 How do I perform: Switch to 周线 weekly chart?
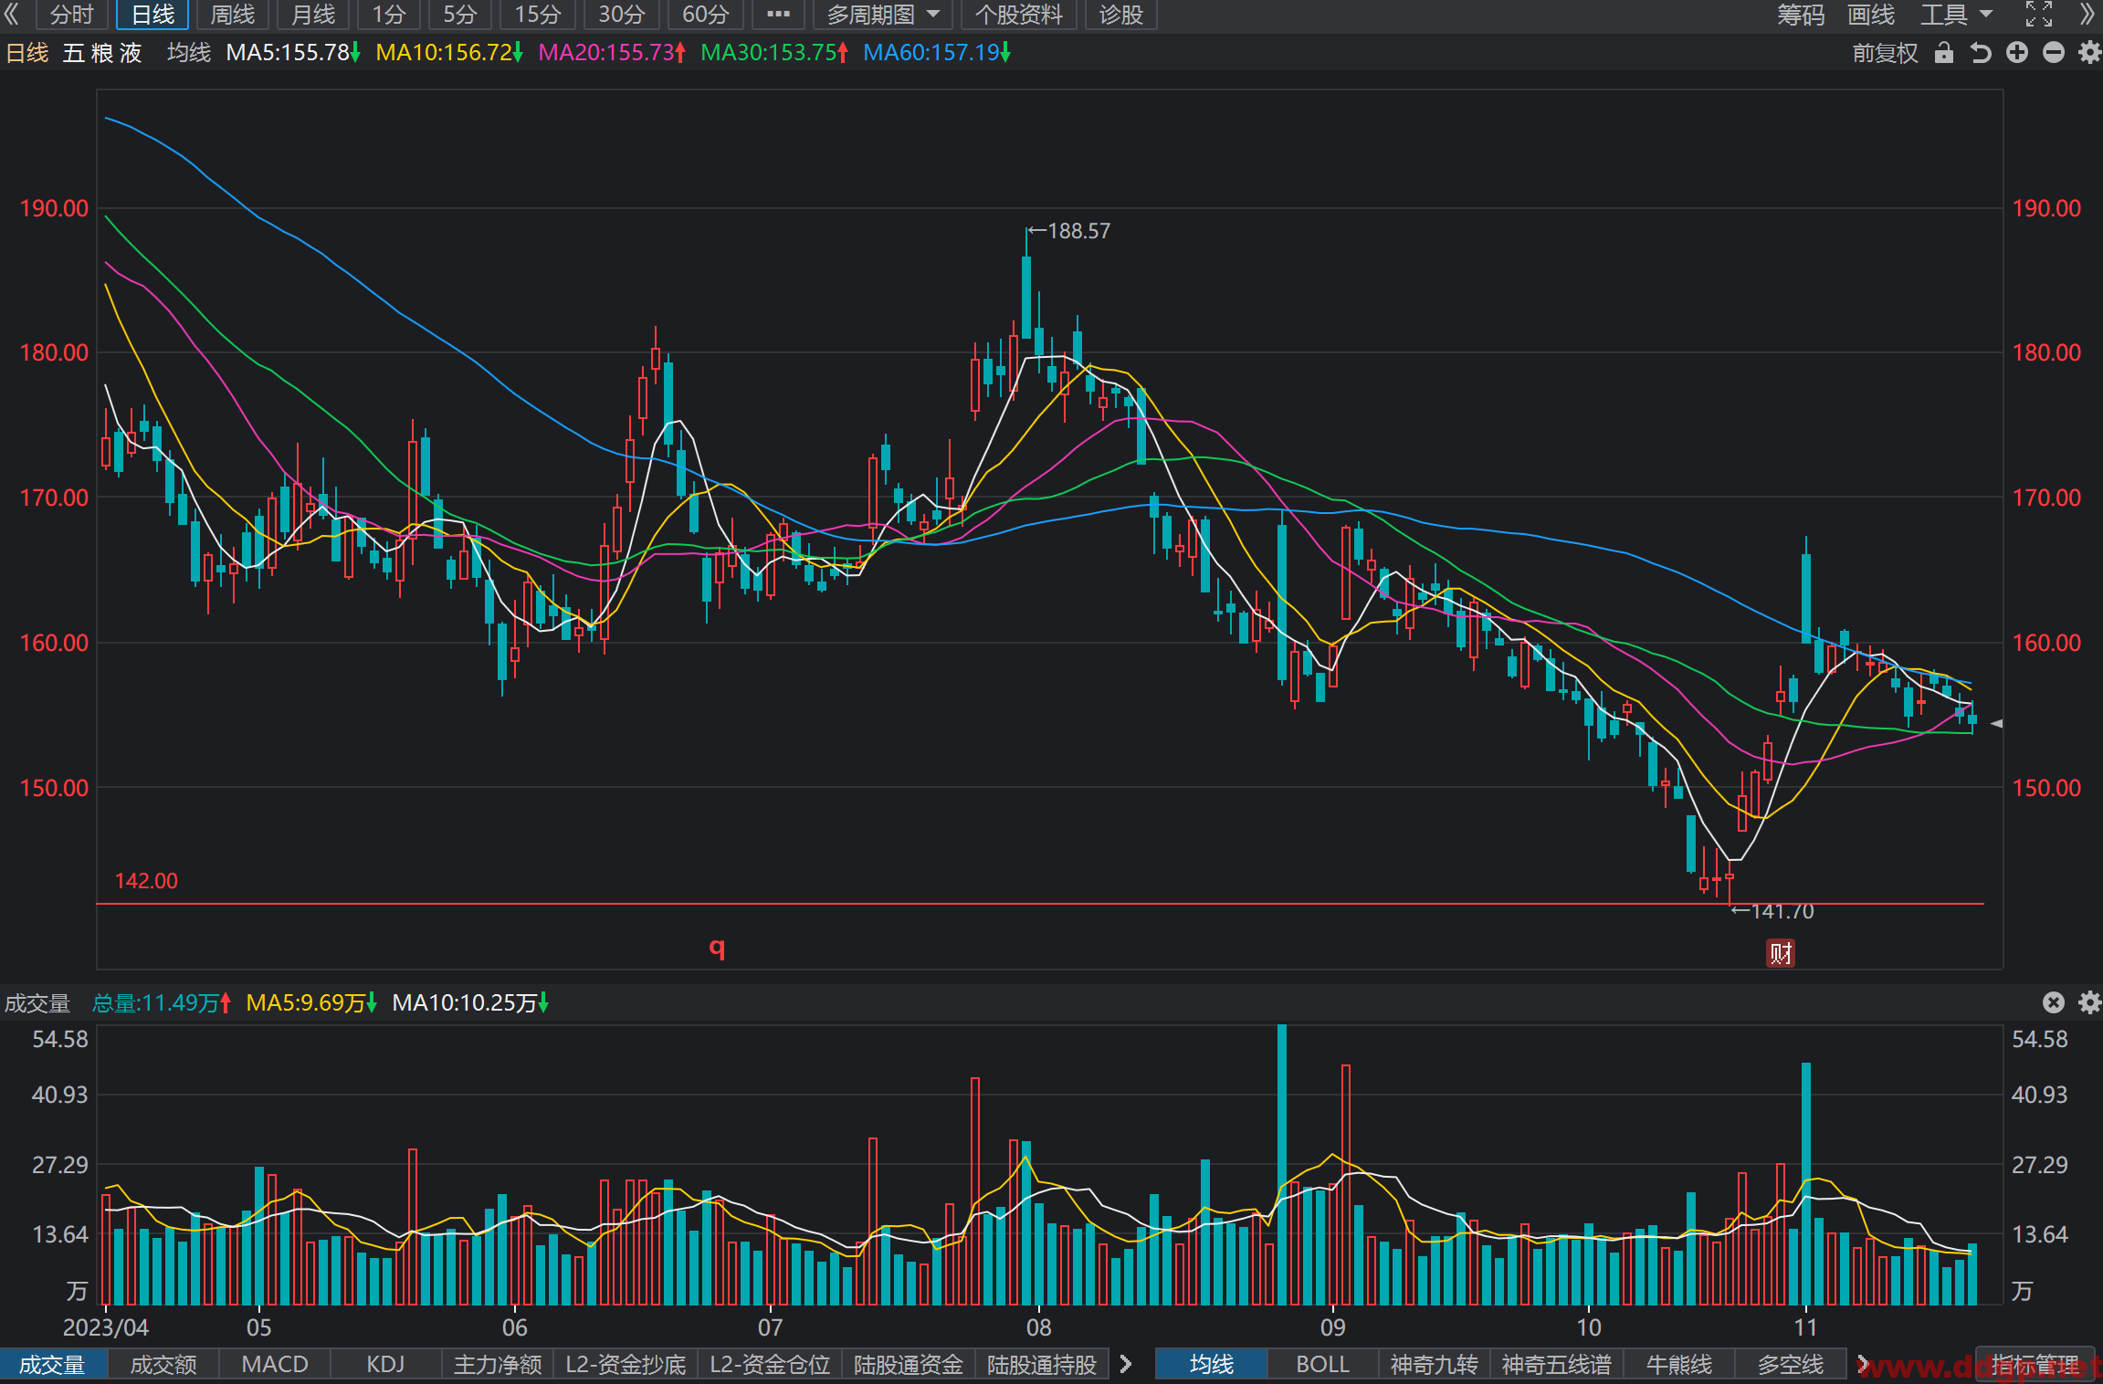(233, 15)
